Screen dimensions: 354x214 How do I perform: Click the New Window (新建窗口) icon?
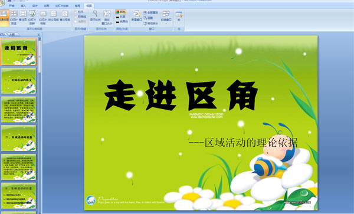click(137, 16)
